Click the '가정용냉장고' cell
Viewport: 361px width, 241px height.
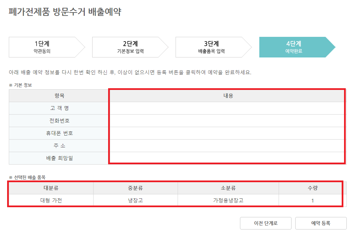pyautogui.click(x=228, y=200)
